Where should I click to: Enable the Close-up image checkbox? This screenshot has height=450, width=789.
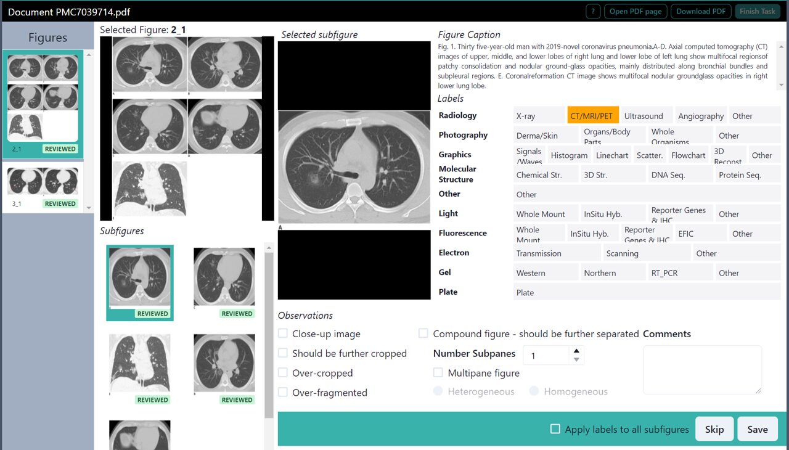282,333
